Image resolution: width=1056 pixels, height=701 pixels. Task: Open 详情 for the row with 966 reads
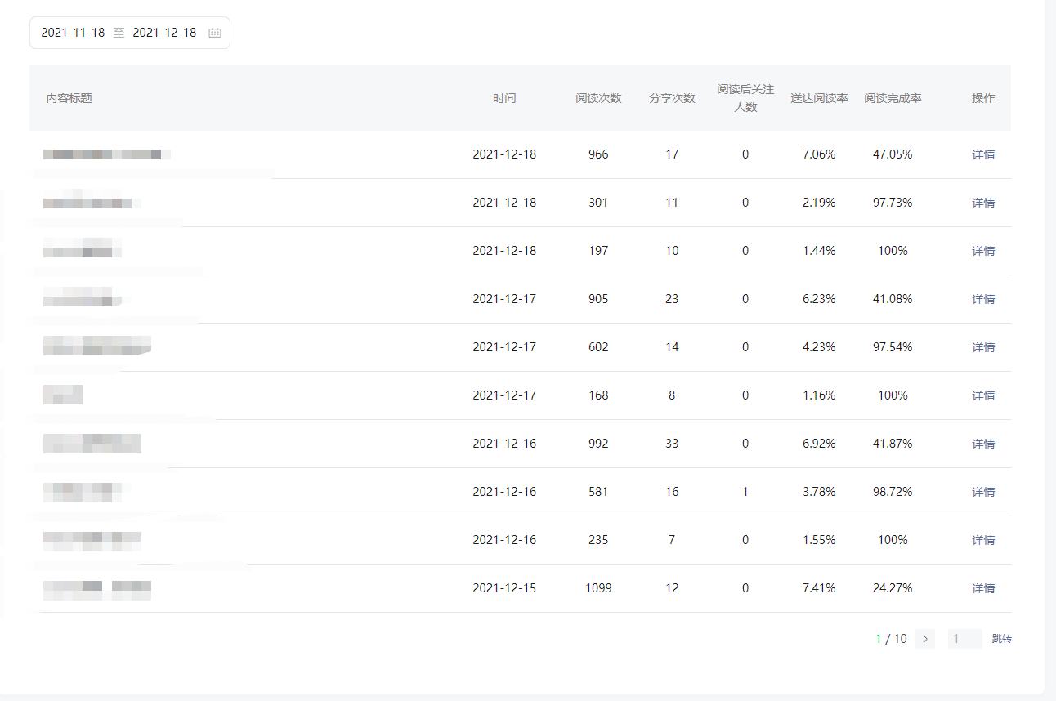click(983, 154)
